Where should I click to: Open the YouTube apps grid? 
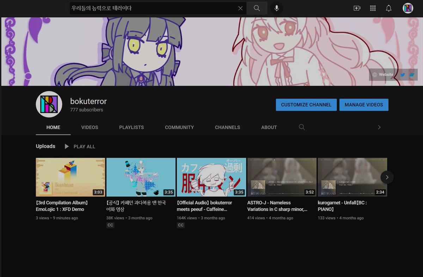(373, 8)
